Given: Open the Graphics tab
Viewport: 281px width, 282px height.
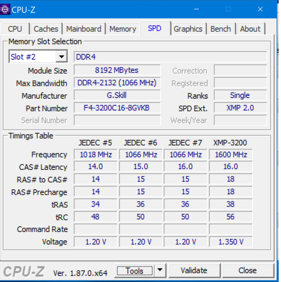Looking at the screenshot, I should pyautogui.click(x=188, y=29).
